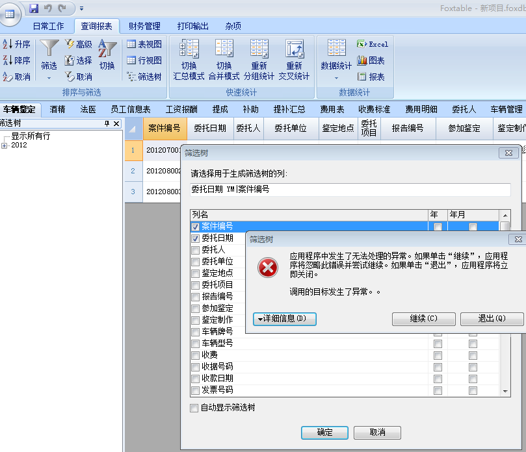Tick the 年 checkbox in 收费 row
This screenshot has height=452, width=526.
coord(438,355)
